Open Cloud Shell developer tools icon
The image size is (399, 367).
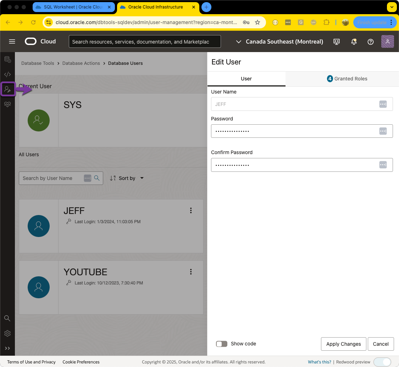[337, 41]
